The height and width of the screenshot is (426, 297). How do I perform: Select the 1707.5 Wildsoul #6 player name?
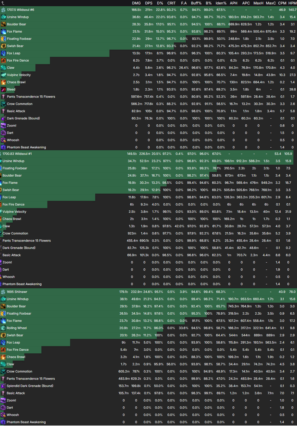pyautogui.click(x=21, y=10)
